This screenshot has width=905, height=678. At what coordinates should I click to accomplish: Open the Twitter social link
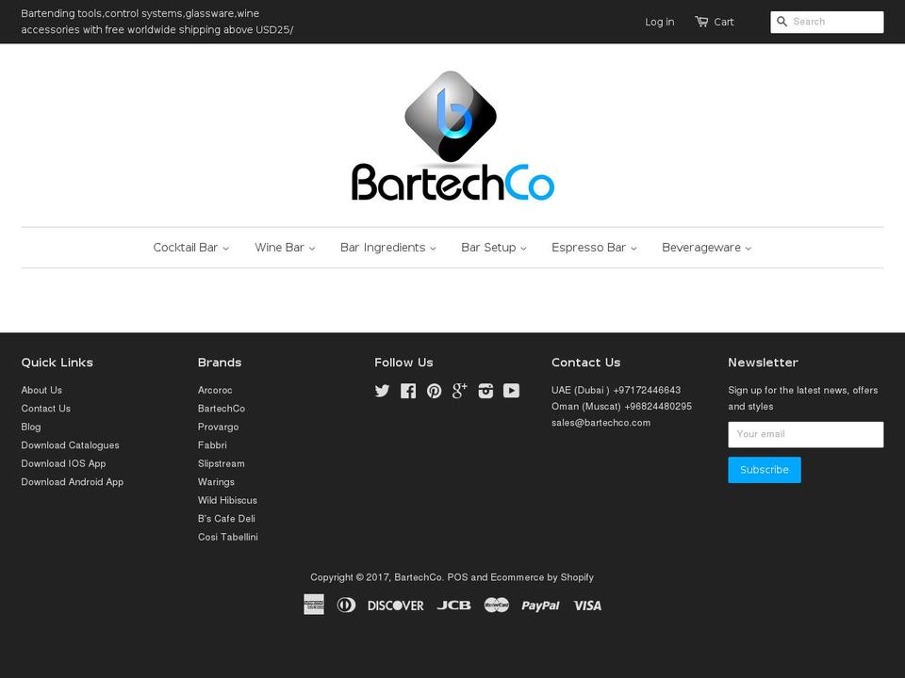(x=382, y=391)
